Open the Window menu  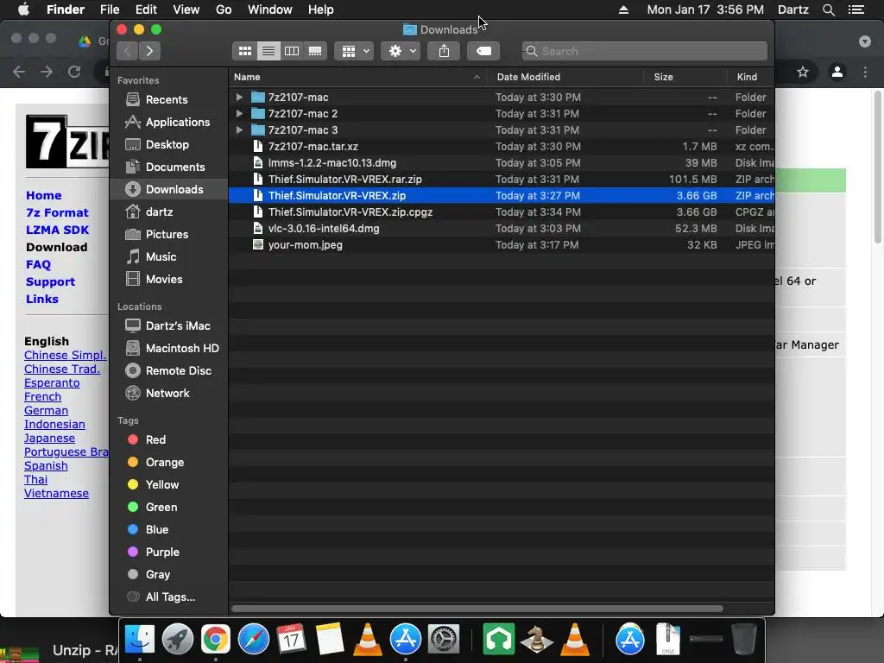(x=270, y=9)
